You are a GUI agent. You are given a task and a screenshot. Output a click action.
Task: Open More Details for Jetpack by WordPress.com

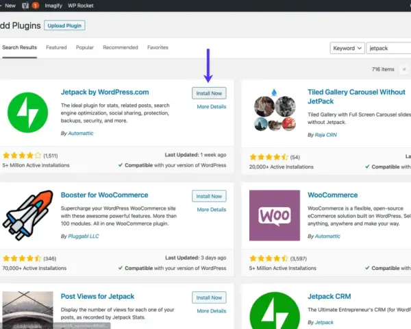pyautogui.click(x=211, y=106)
